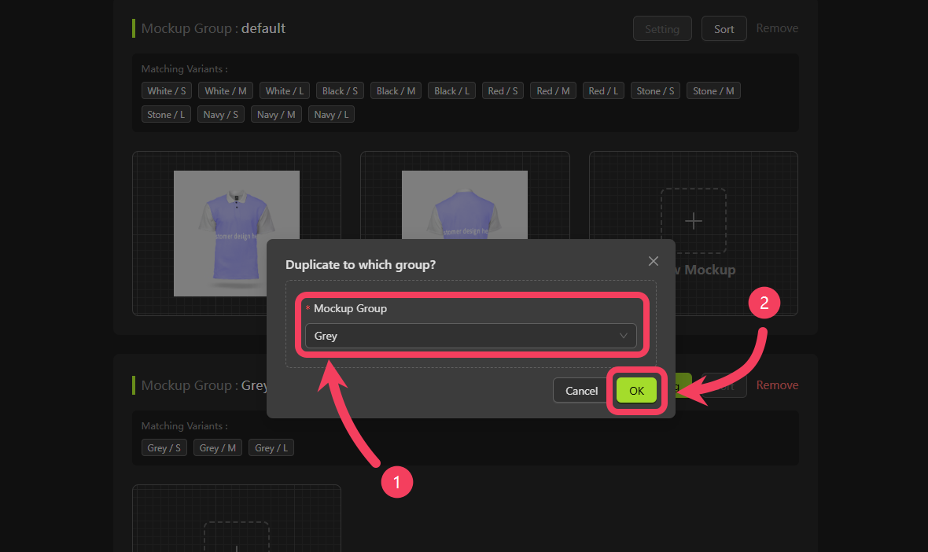This screenshot has width=928, height=552.
Task: Click the Grey / M variant tag
Action: click(x=217, y=447)
